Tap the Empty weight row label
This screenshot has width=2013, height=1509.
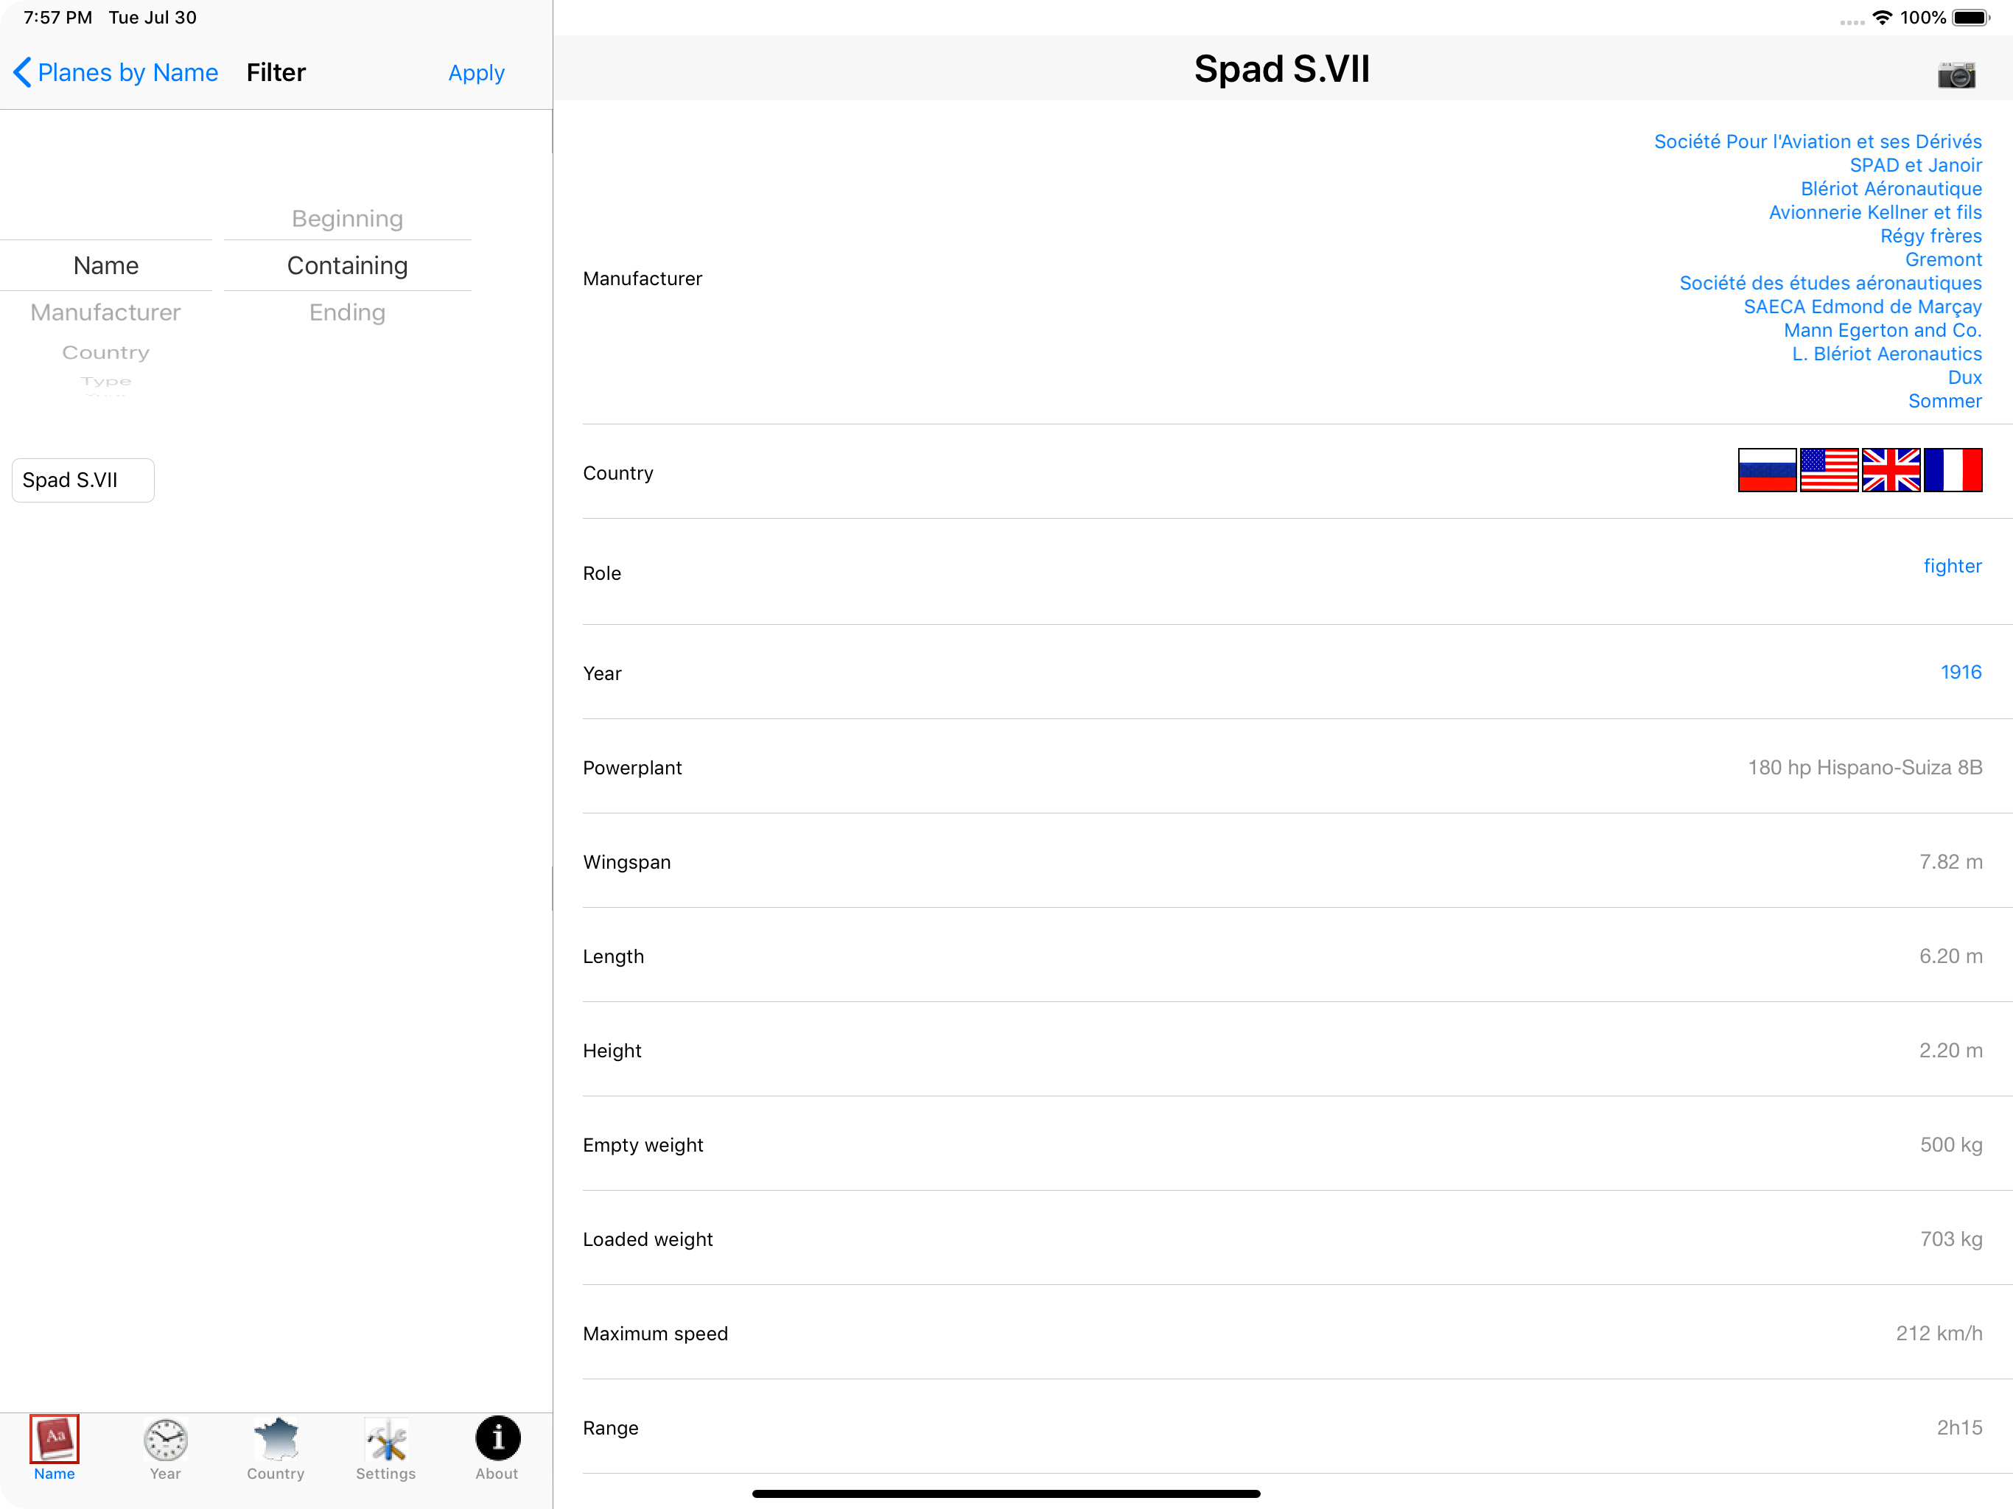point(643,1145)
